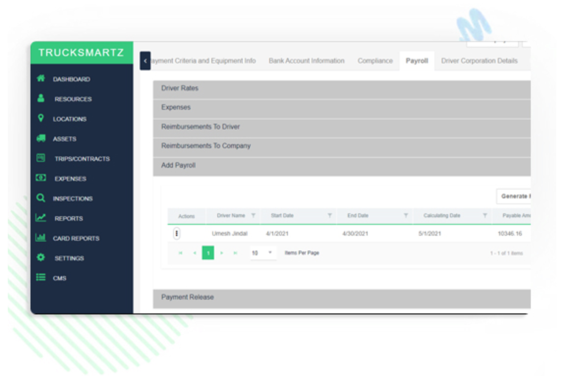Collapse sidebar with the back arrow
The width and height of the screenshot is (564, 376).
[145, 61]
